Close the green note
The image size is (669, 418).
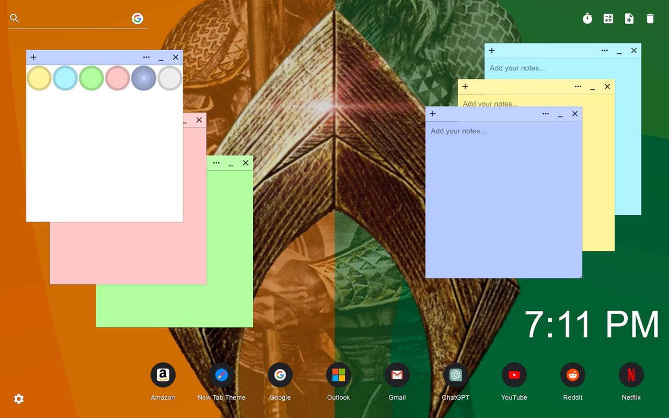[246, 163]
